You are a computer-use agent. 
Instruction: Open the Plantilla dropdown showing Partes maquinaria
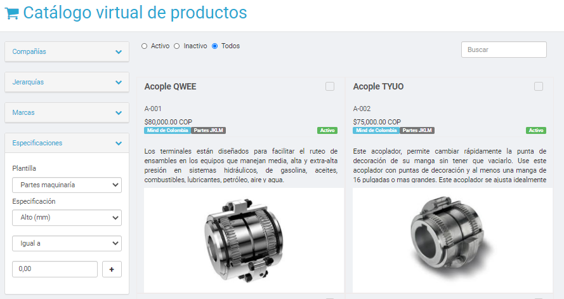[x=67, y=185]
